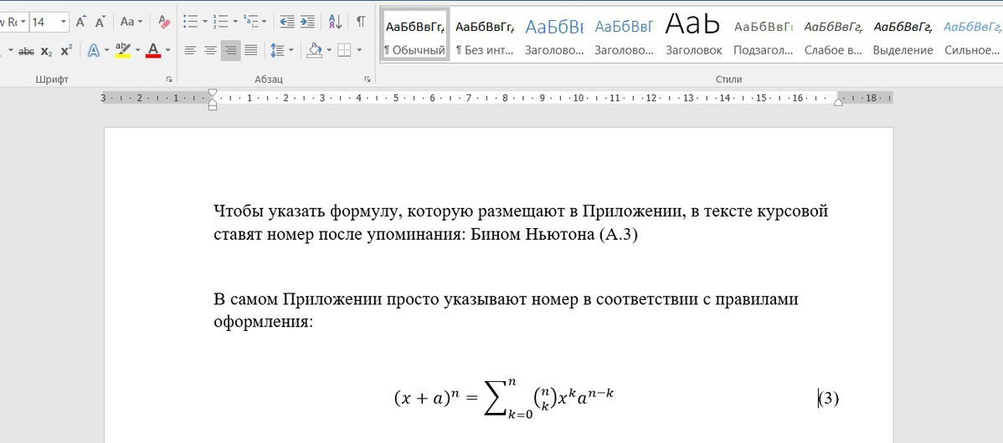
Task: Apply a numbered list
Action: [x=220, y=21]
